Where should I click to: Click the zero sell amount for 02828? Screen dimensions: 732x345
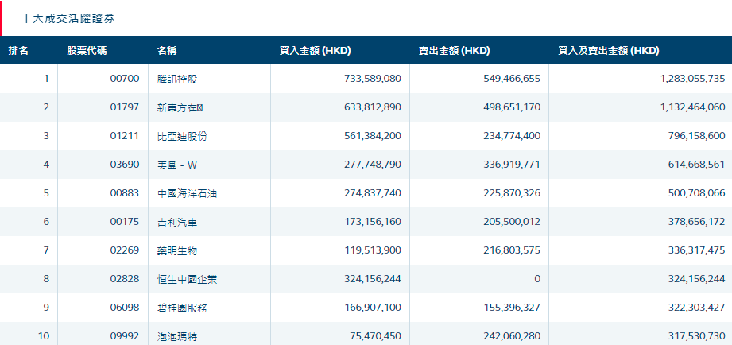click(537, 279)
